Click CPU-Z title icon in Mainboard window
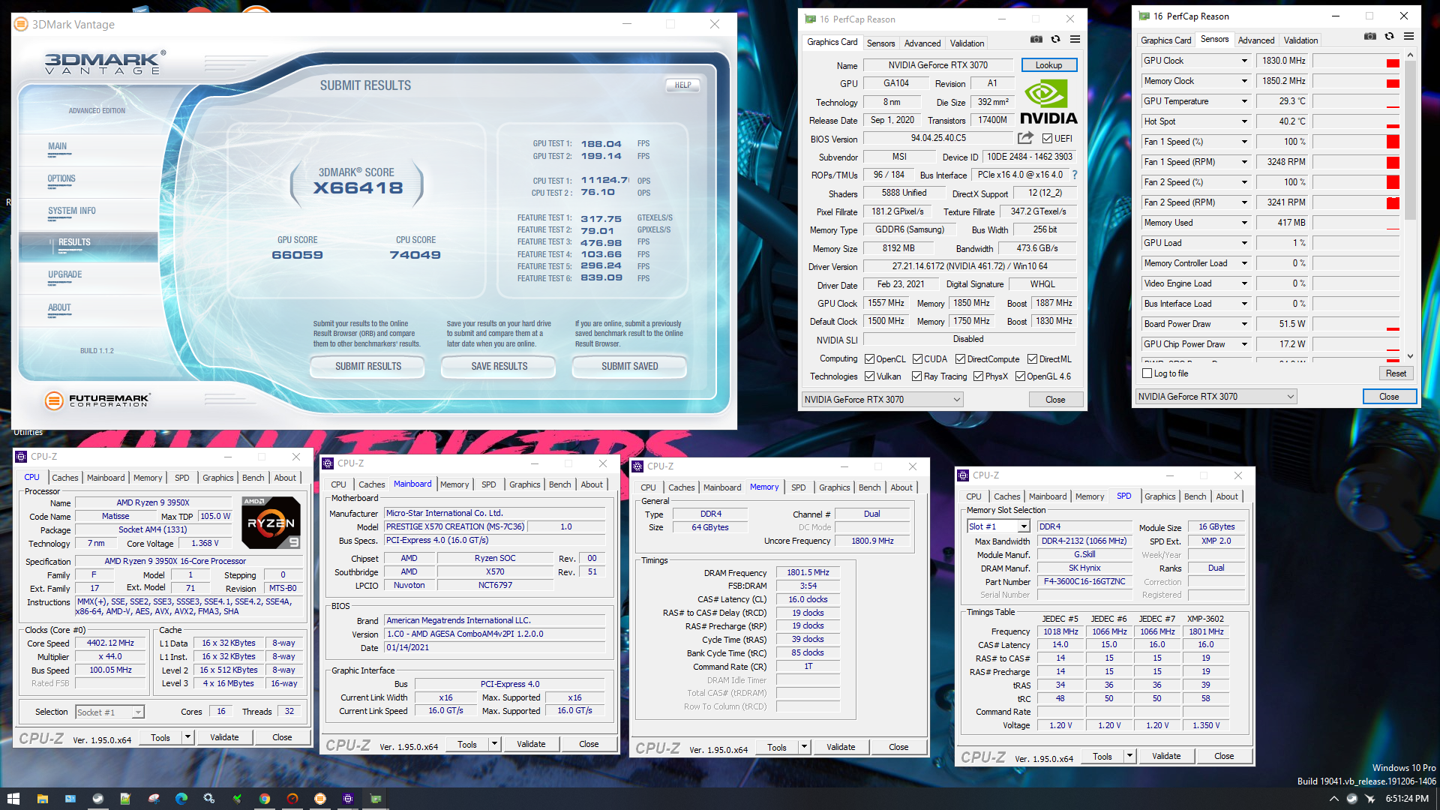 tap(328, 463)
